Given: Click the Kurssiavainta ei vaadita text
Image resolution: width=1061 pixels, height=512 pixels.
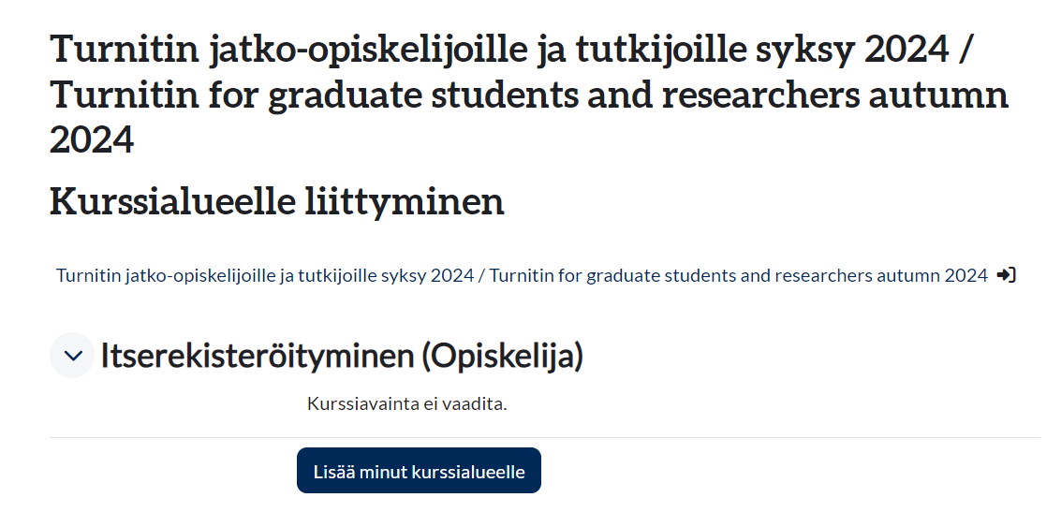Looking at the screenshot, I should (x=406, y=404).
